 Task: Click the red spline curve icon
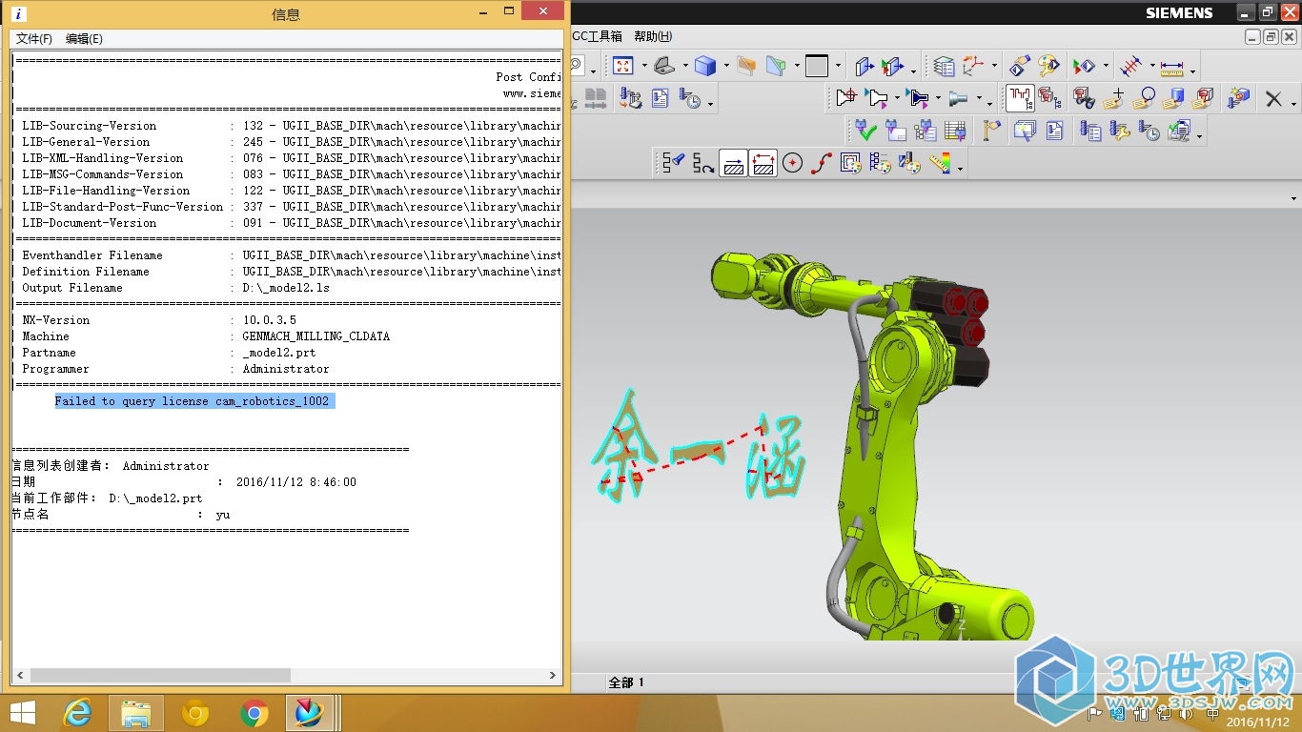[821, 163]
